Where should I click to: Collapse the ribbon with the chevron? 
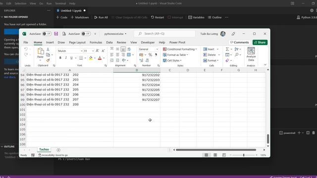(265, 65)
